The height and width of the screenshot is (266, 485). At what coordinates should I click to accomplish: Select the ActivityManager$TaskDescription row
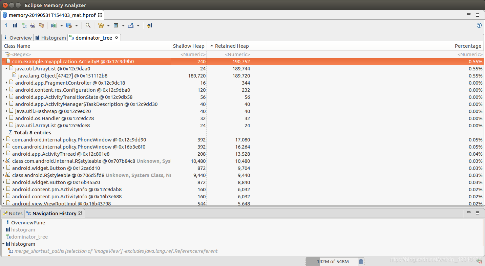pos(242,104)
